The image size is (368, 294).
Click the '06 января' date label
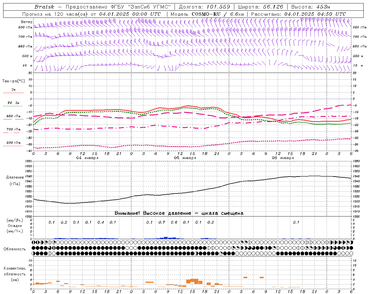coord(283,158)
